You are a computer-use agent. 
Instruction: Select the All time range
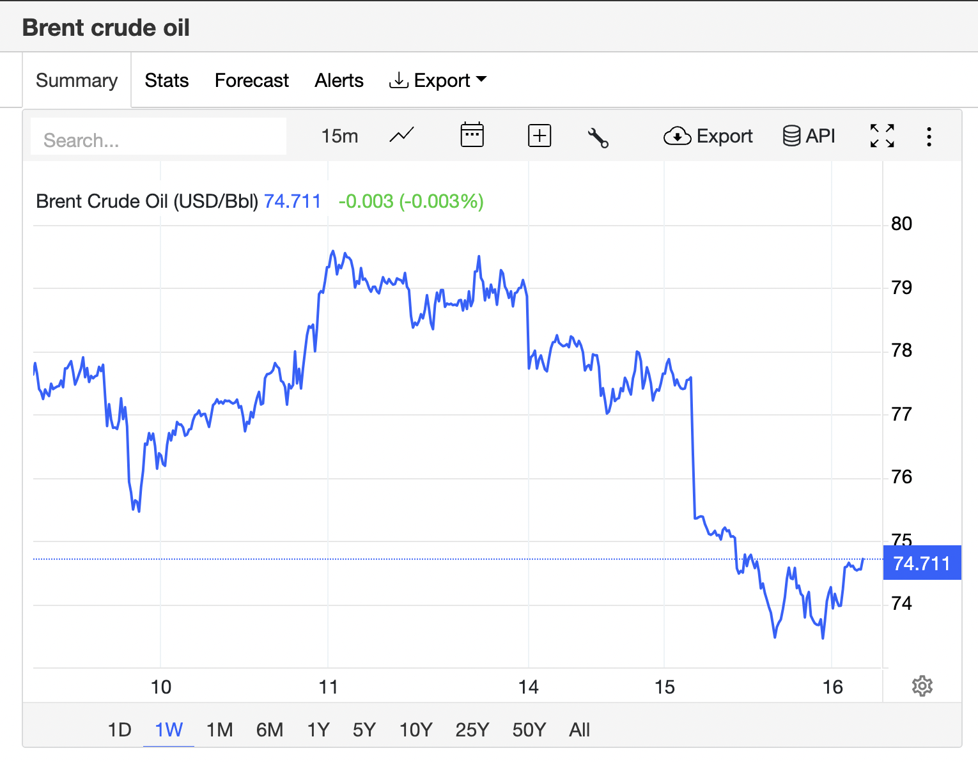pos(580,729)
